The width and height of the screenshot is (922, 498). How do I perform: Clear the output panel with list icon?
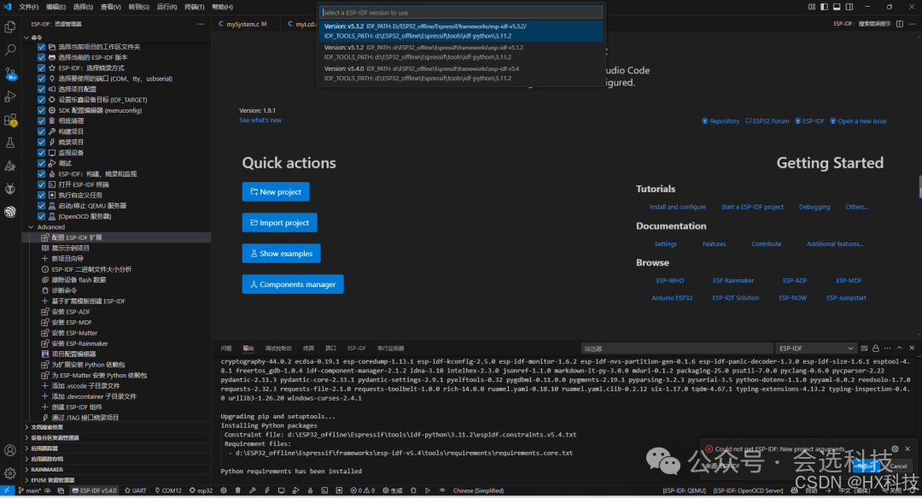[x=864, y=349]
